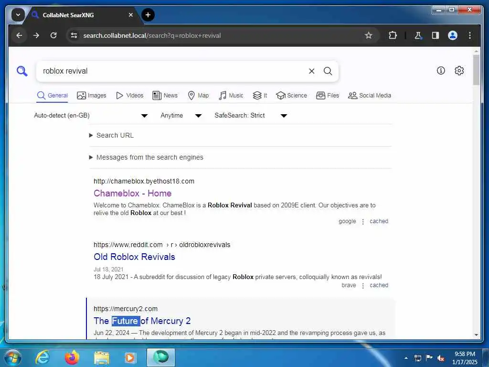
Task: Bookmark this page with the star icon
Action: tap(369, 35)
